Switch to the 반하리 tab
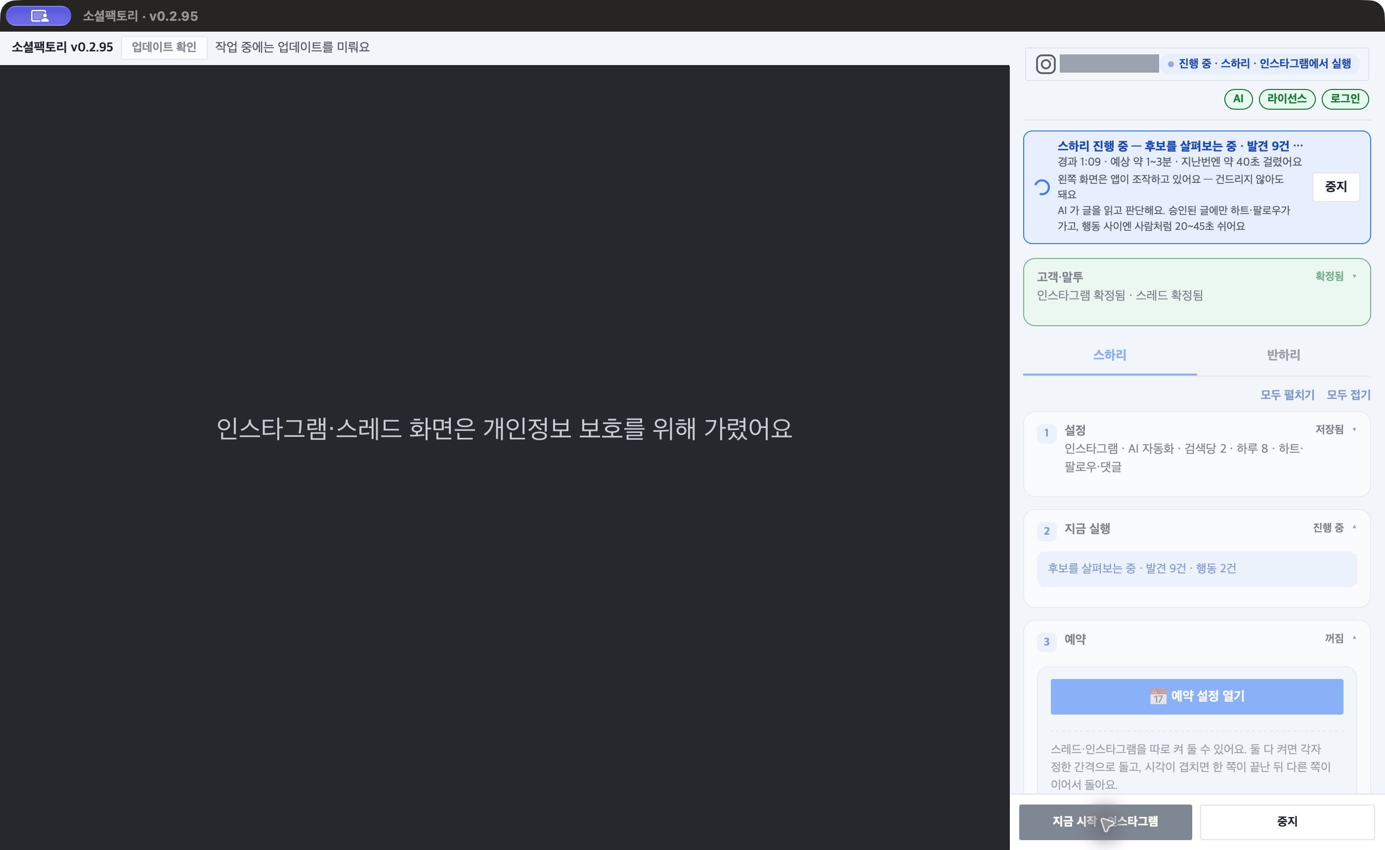Viewport: 1385px width, 850px height. coord(1283,355)
